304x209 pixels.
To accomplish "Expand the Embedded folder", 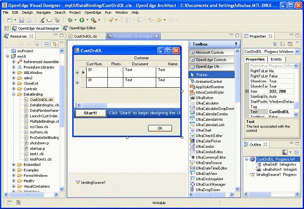I will pyautogui.click(x=14, y=164).
